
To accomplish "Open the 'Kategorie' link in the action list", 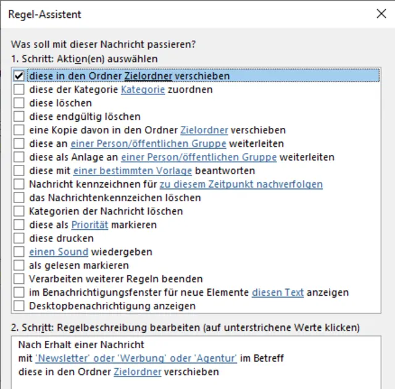I will pos(143,90).
